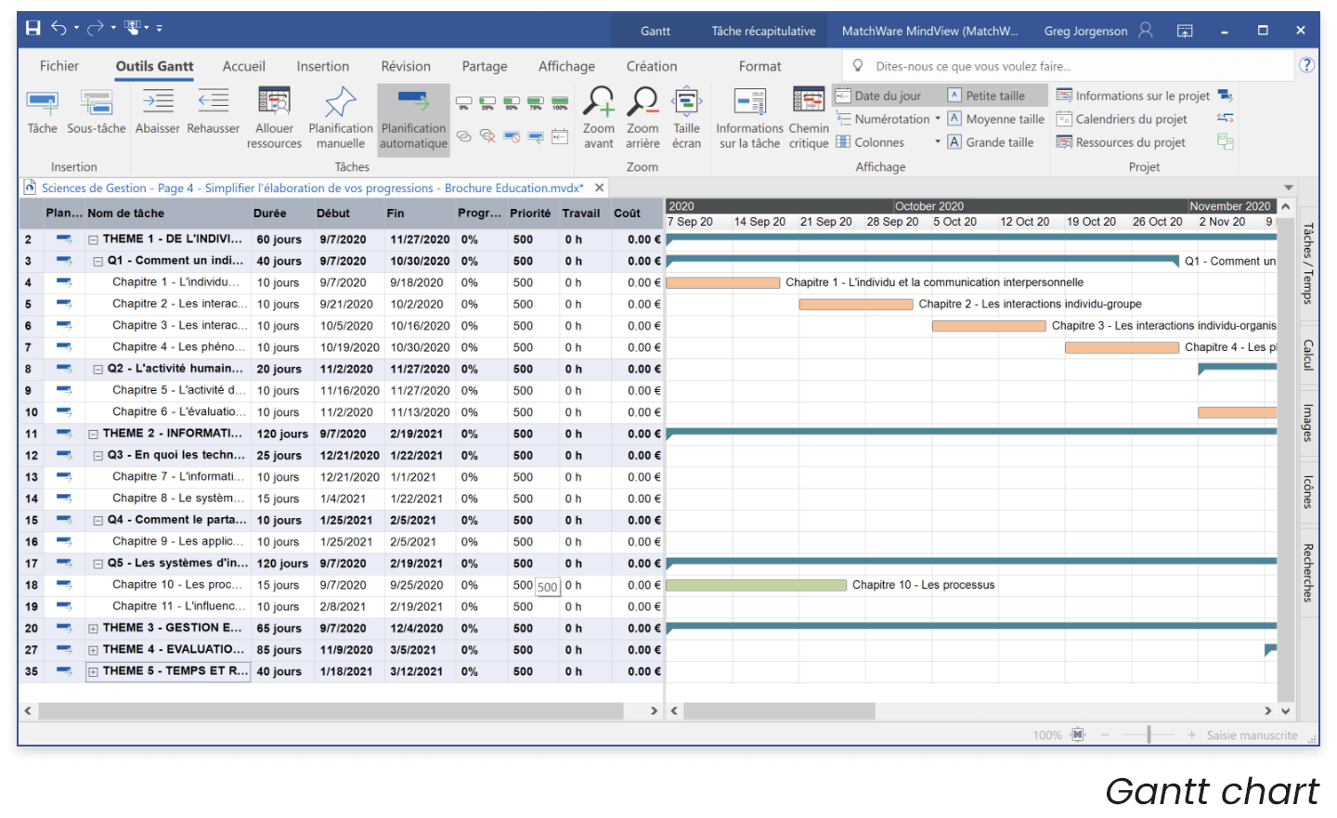Image resolution: width=1337 pixels, height=818 pixels.
Task: Click the Priorité column header
Action: [x=532, y=214]
